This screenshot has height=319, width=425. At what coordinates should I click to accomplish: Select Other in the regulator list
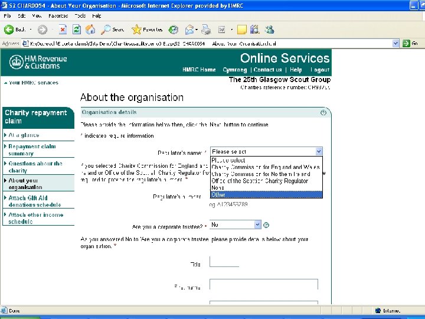pyautogui.click(x=266, y=194)
